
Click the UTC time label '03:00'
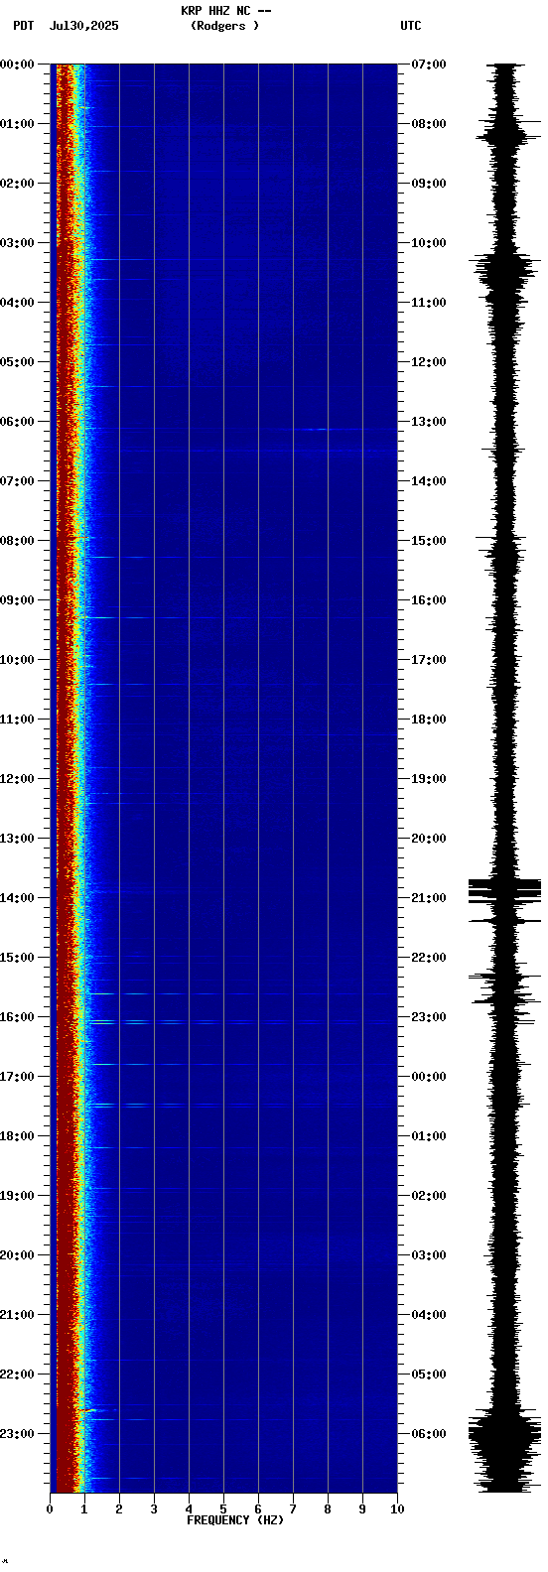(429, 1255)
